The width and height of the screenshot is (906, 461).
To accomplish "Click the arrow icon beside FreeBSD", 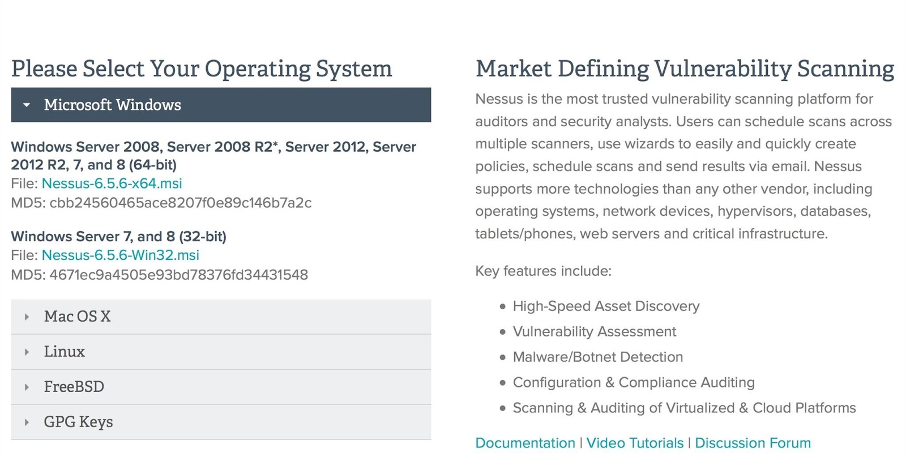I will [27, 387].
